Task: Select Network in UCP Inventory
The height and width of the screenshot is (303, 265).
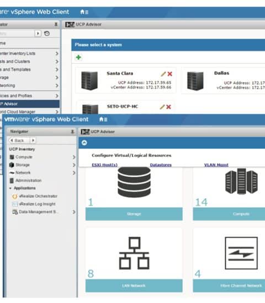Action: [23, 172]
